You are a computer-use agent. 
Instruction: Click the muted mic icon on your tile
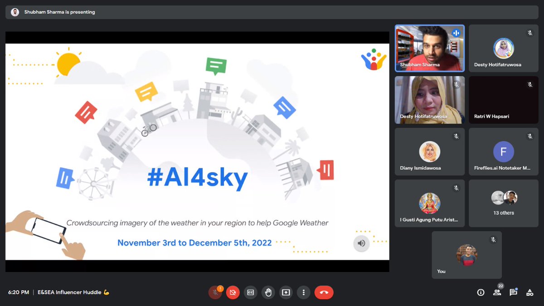tap(493, 240)
